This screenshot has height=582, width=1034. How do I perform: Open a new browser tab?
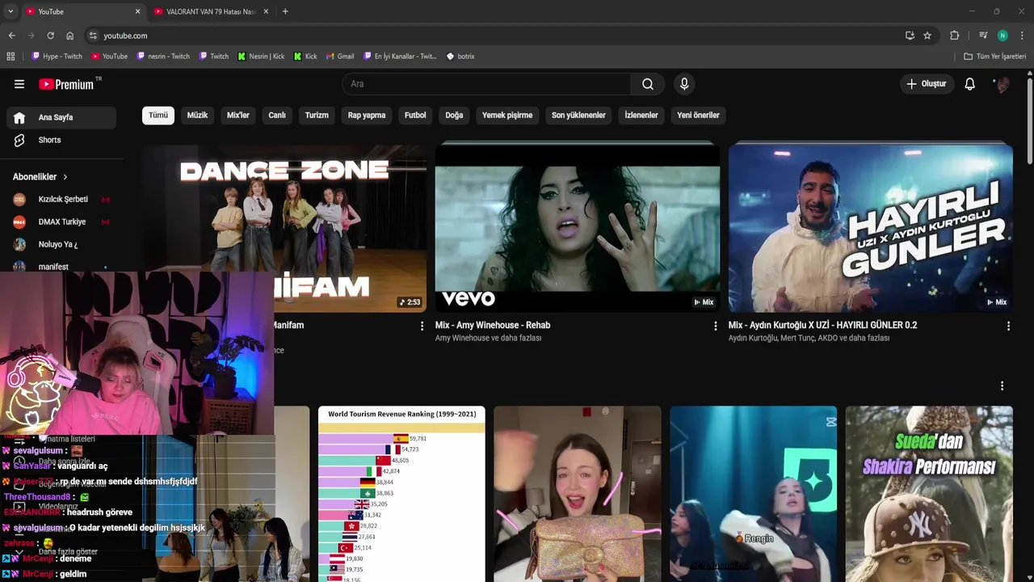(x=285, y=11)
